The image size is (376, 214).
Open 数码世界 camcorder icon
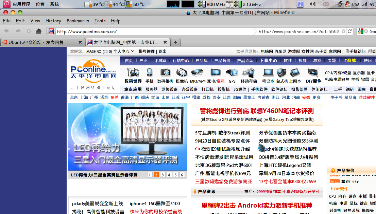pos(133,72)
